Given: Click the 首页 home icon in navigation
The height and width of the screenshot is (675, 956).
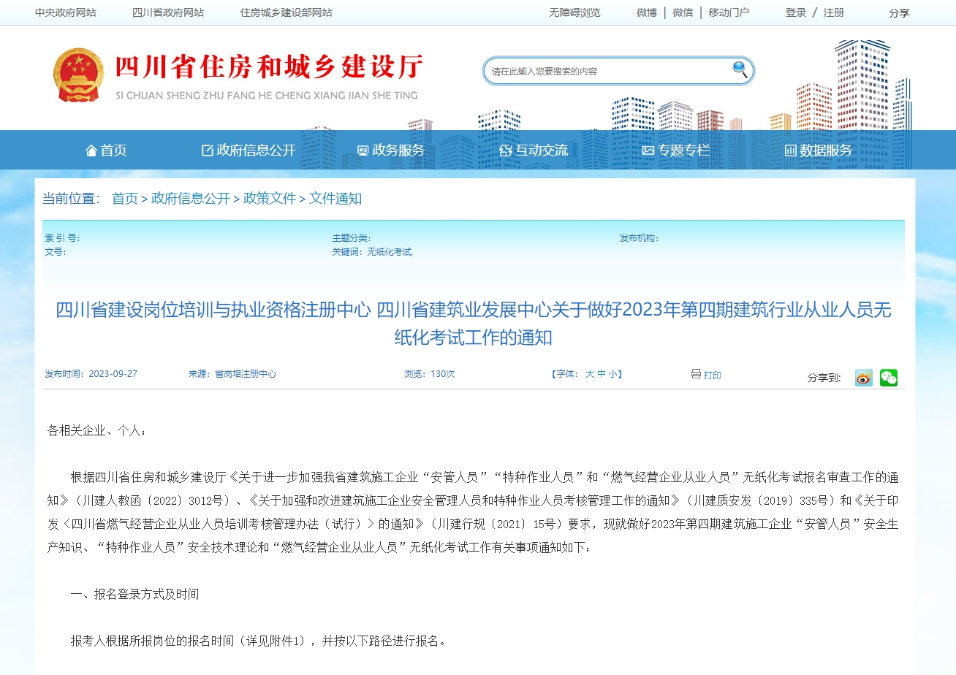Looking at the screenshot, I should click(x=91, y=150).
